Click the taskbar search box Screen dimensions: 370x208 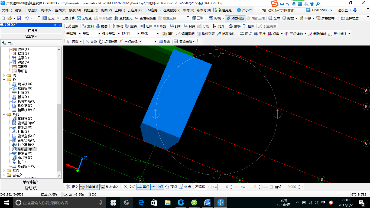tap(59, 203)
